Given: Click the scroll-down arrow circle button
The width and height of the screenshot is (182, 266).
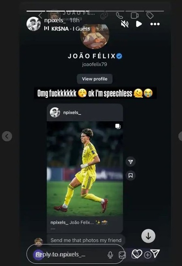Looking at the screenshot, I should tap(148, 236).
